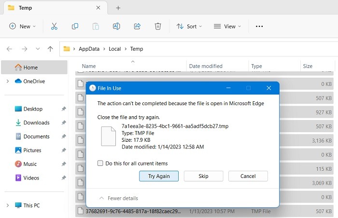Click the Copy icon in toolbar
Image resolution: width=338 pixels, height=218 pixels.
(x=75, y=26)
